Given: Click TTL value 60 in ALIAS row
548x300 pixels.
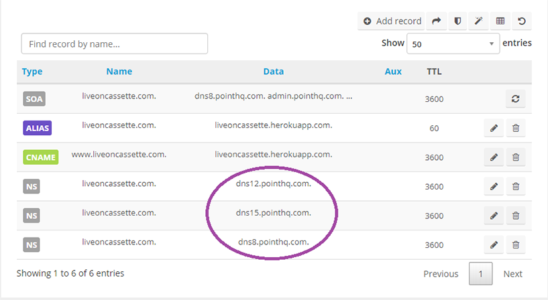Looking at the screenshot, I should pos(434,129).
